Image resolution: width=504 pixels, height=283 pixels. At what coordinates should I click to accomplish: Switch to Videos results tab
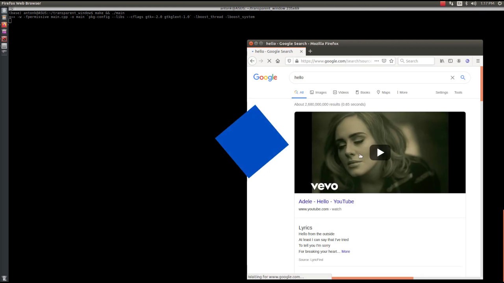click(341, 92)
